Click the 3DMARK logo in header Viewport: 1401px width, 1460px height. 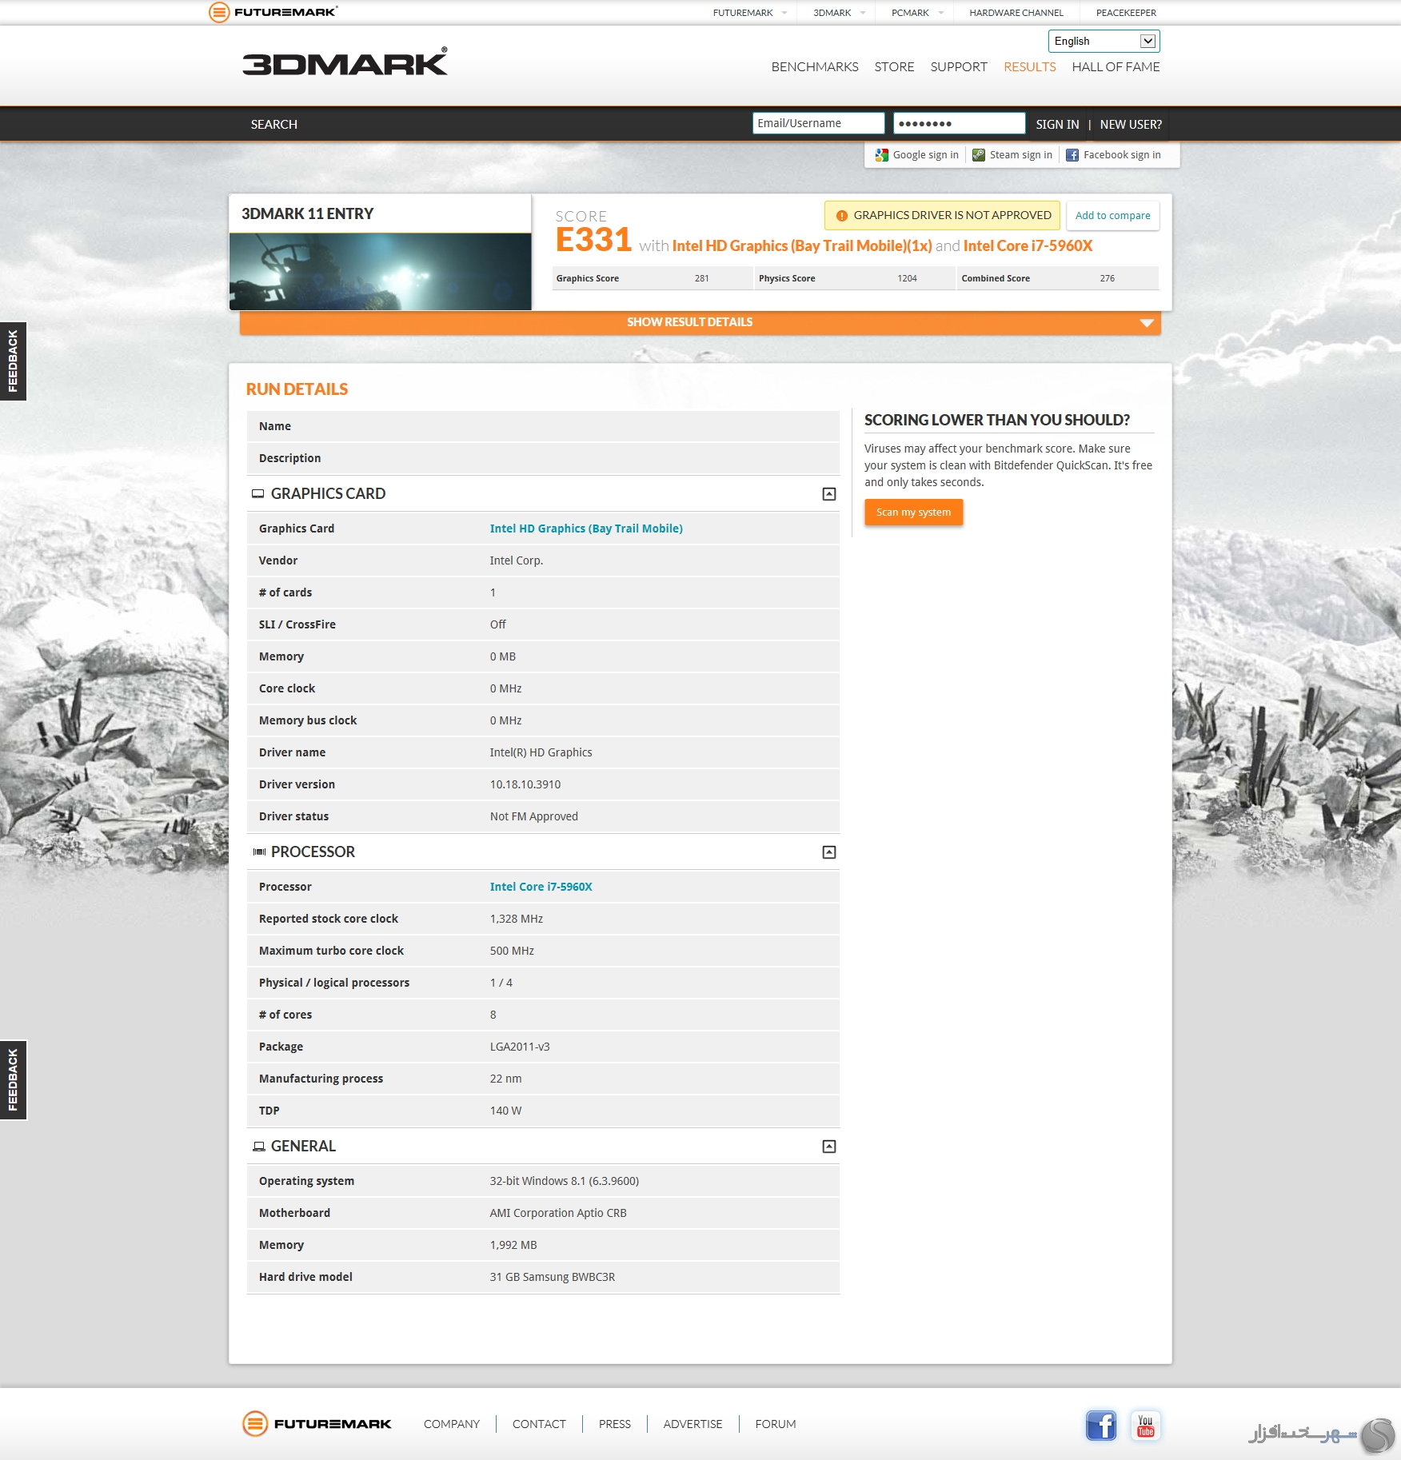click(x=345, y=62)
